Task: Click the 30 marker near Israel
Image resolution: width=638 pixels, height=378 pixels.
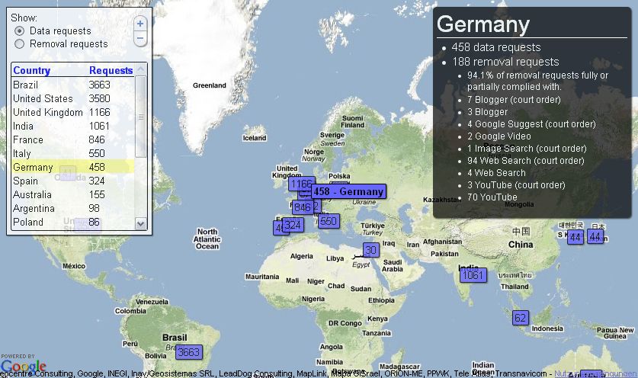Action: 370,250
